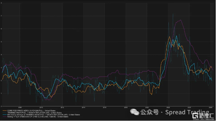
Task: Click the Spread Trading watermark text
Action: (x=187, y=112)
